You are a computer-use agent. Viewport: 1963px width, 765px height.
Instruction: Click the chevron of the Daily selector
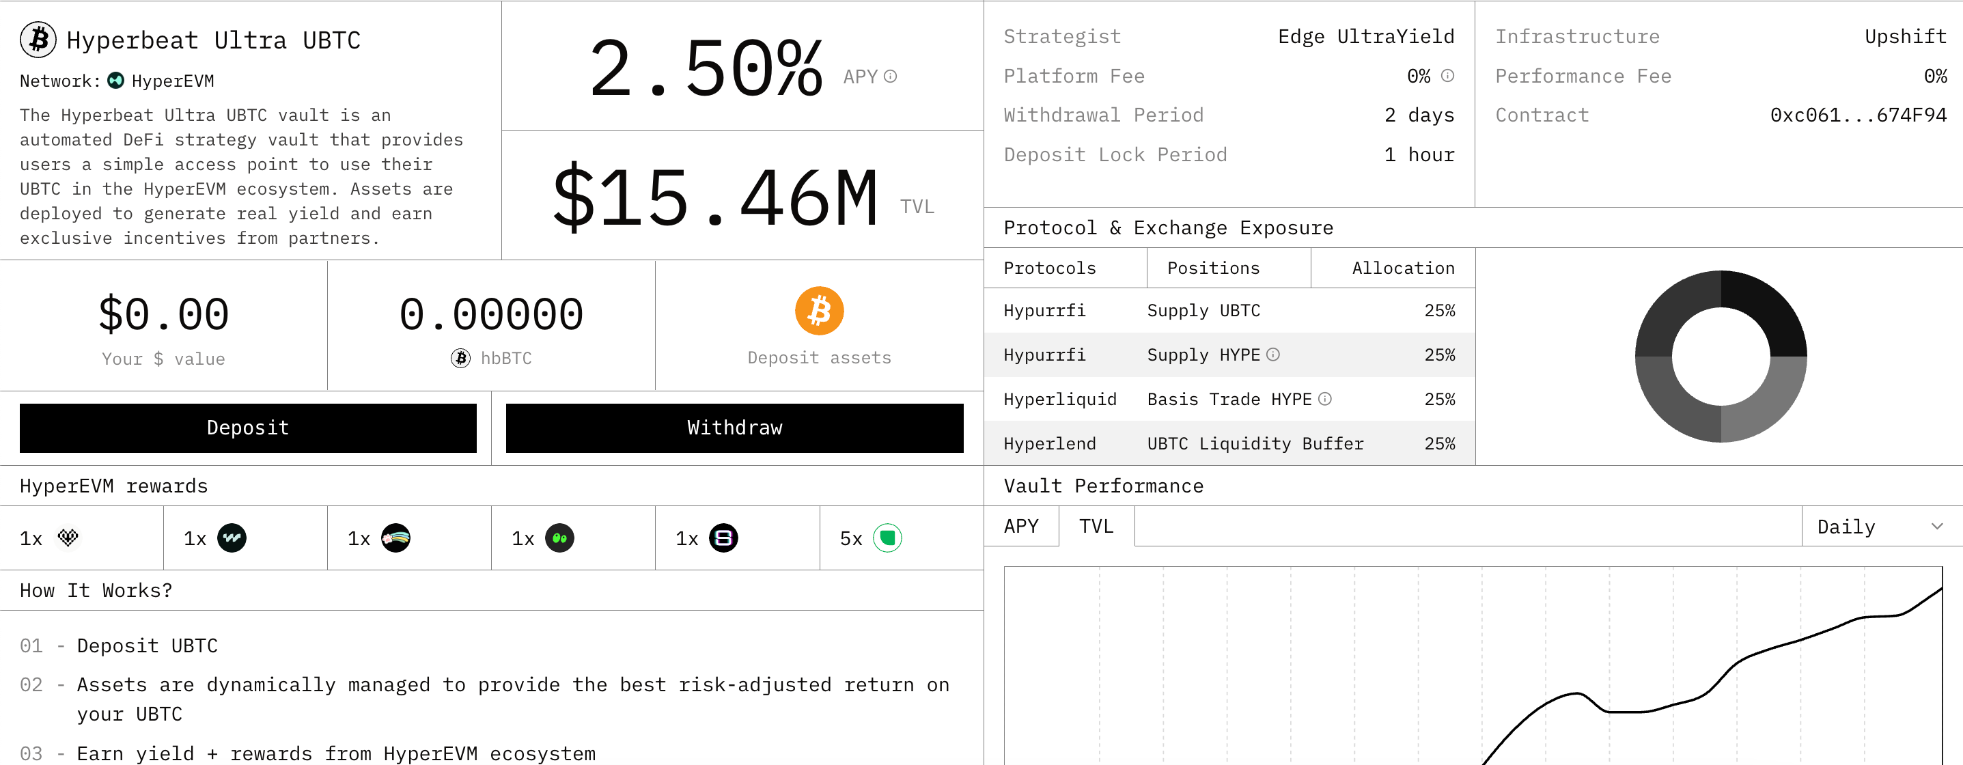point(1937,527)
